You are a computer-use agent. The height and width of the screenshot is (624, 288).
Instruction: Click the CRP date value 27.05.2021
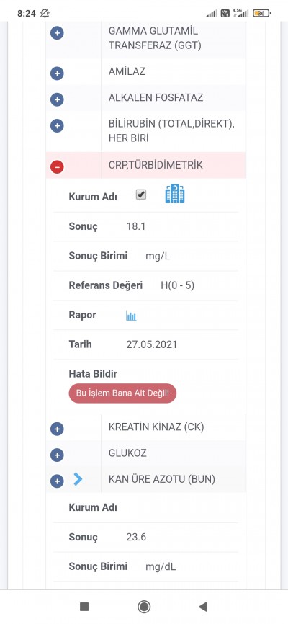(151, 344)
